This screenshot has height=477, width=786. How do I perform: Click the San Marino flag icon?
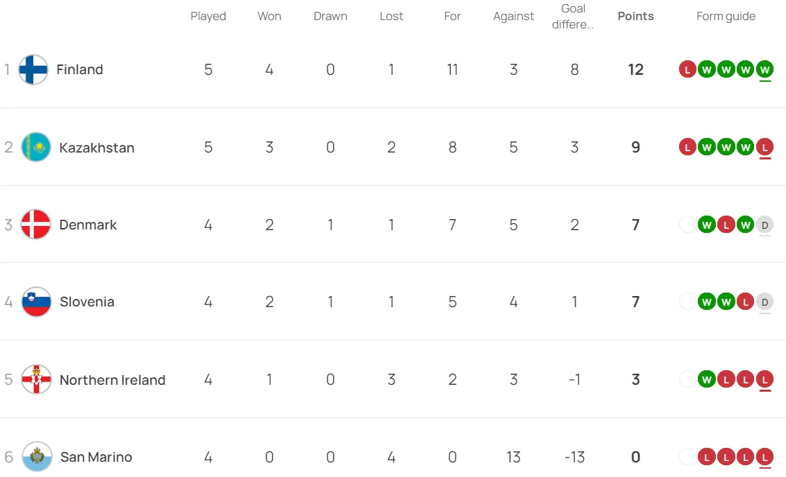click(37, 456)
